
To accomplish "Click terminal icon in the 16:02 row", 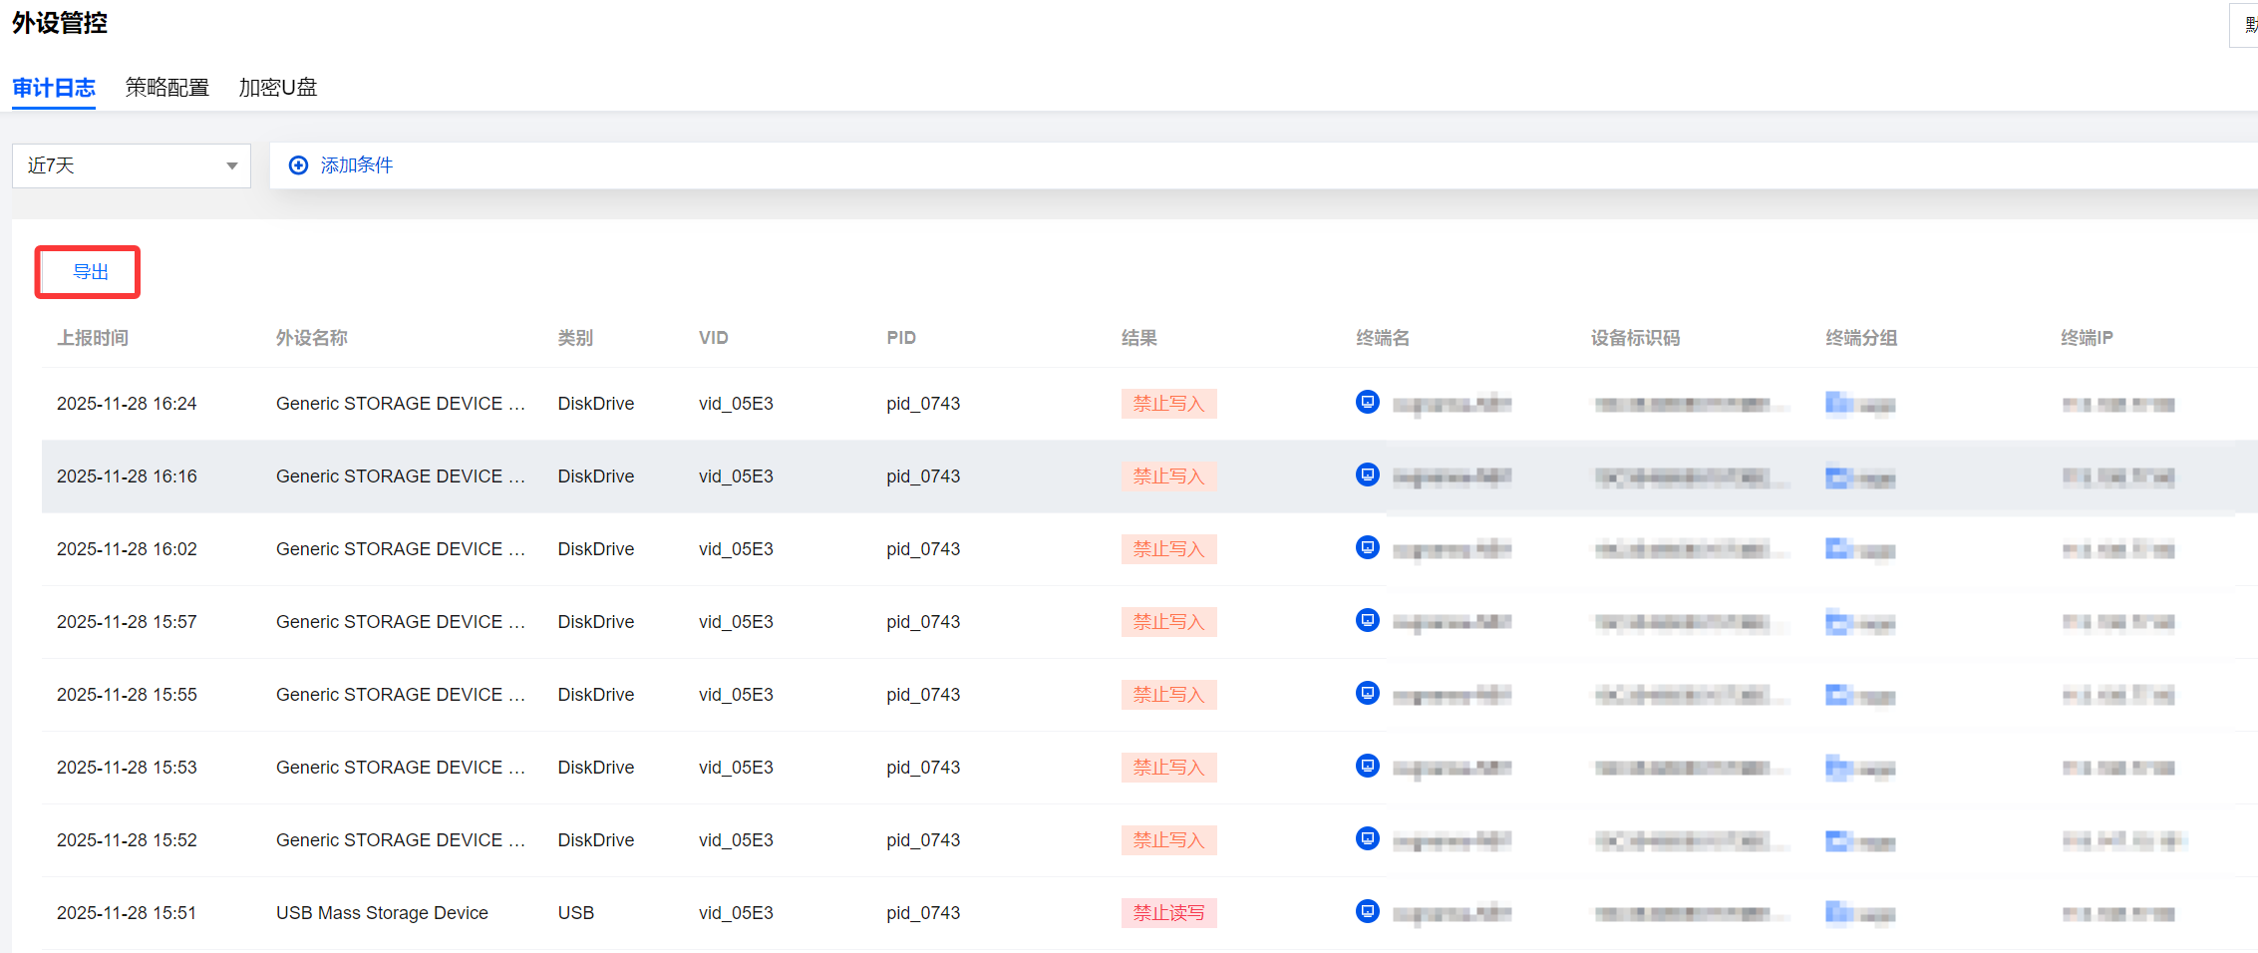I will pos(1368,547).
